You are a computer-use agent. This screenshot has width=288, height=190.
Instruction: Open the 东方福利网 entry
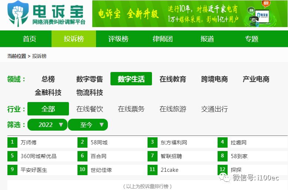pos(174,142)
